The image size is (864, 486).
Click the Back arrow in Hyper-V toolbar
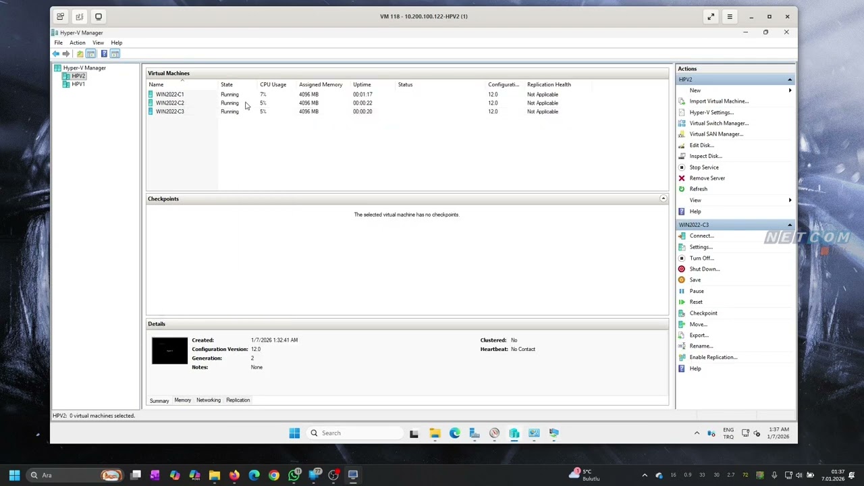click(56, 54)
